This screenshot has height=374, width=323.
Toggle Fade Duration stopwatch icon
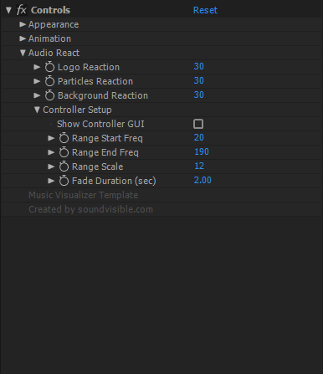64,181
